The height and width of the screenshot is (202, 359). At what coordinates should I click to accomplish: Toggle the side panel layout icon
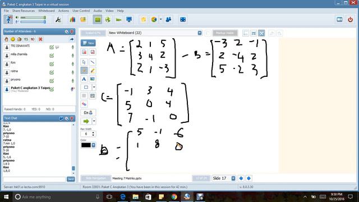pyautogui.click(x=339, y=20)
